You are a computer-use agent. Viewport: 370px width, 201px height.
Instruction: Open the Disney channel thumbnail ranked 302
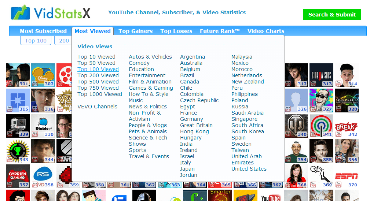pos(43,75)
